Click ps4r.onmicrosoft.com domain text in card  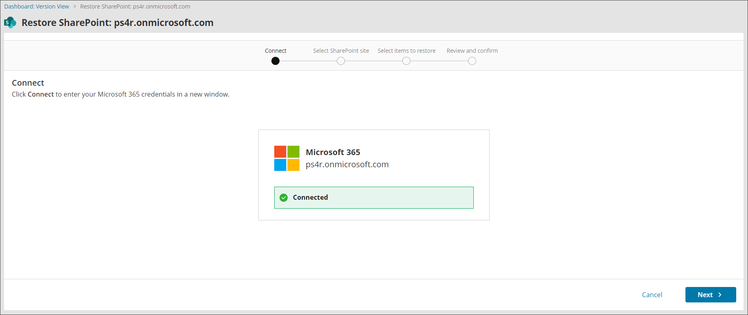click(x=347, y=164)
